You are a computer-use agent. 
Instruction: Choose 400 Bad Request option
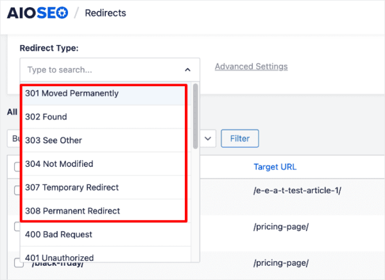[x=58, y=234]
